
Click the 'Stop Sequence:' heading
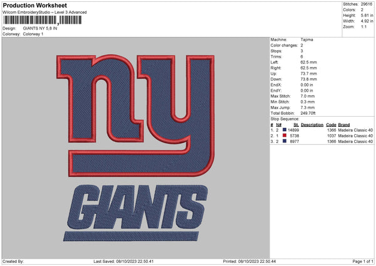tap(285, 119)
